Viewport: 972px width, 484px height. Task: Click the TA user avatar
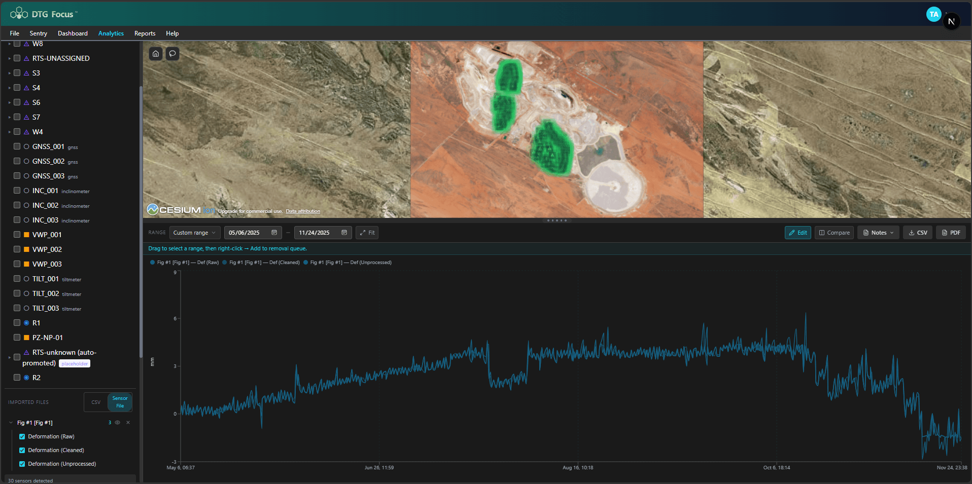pyautogui.click(x=933, y=14)
